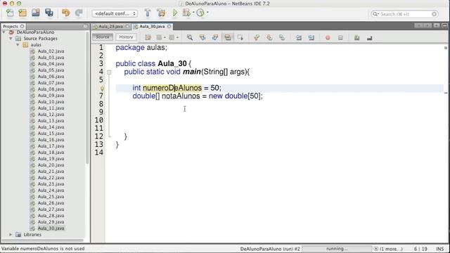Screen dimensions: 450x253
Task: Select Aula_02.java in the Projects tree
Action: pos(51,51)
